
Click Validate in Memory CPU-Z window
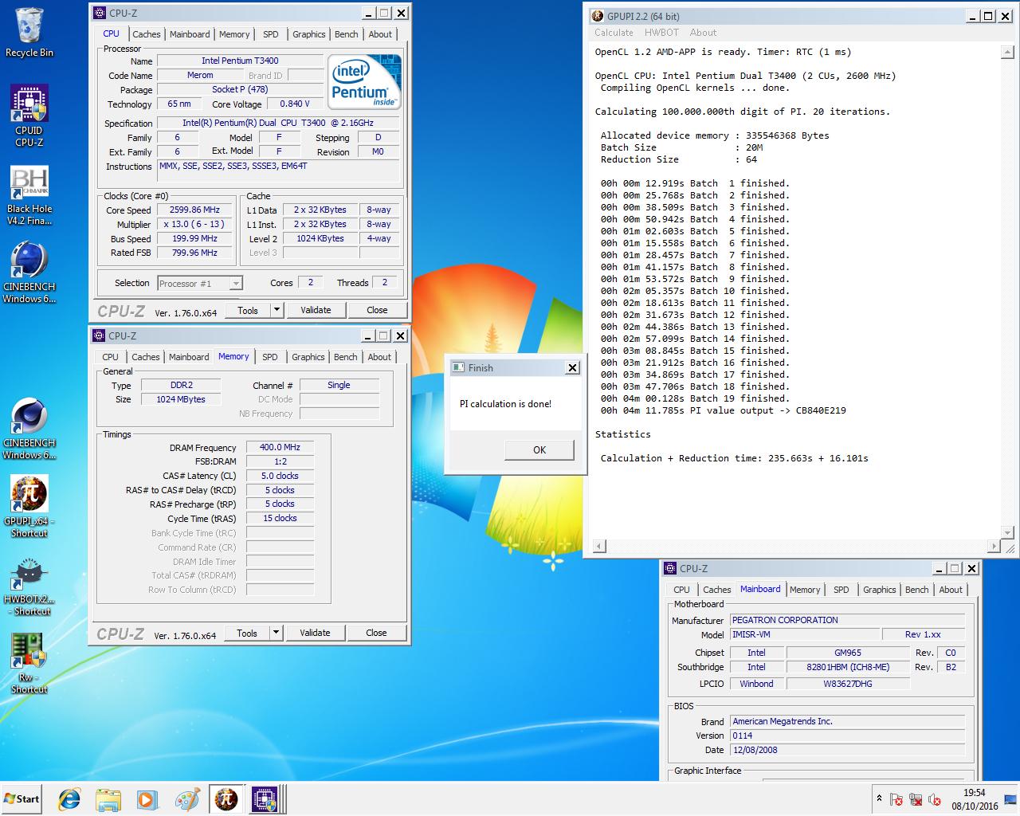pyautogui.click(x=315, y=633)
